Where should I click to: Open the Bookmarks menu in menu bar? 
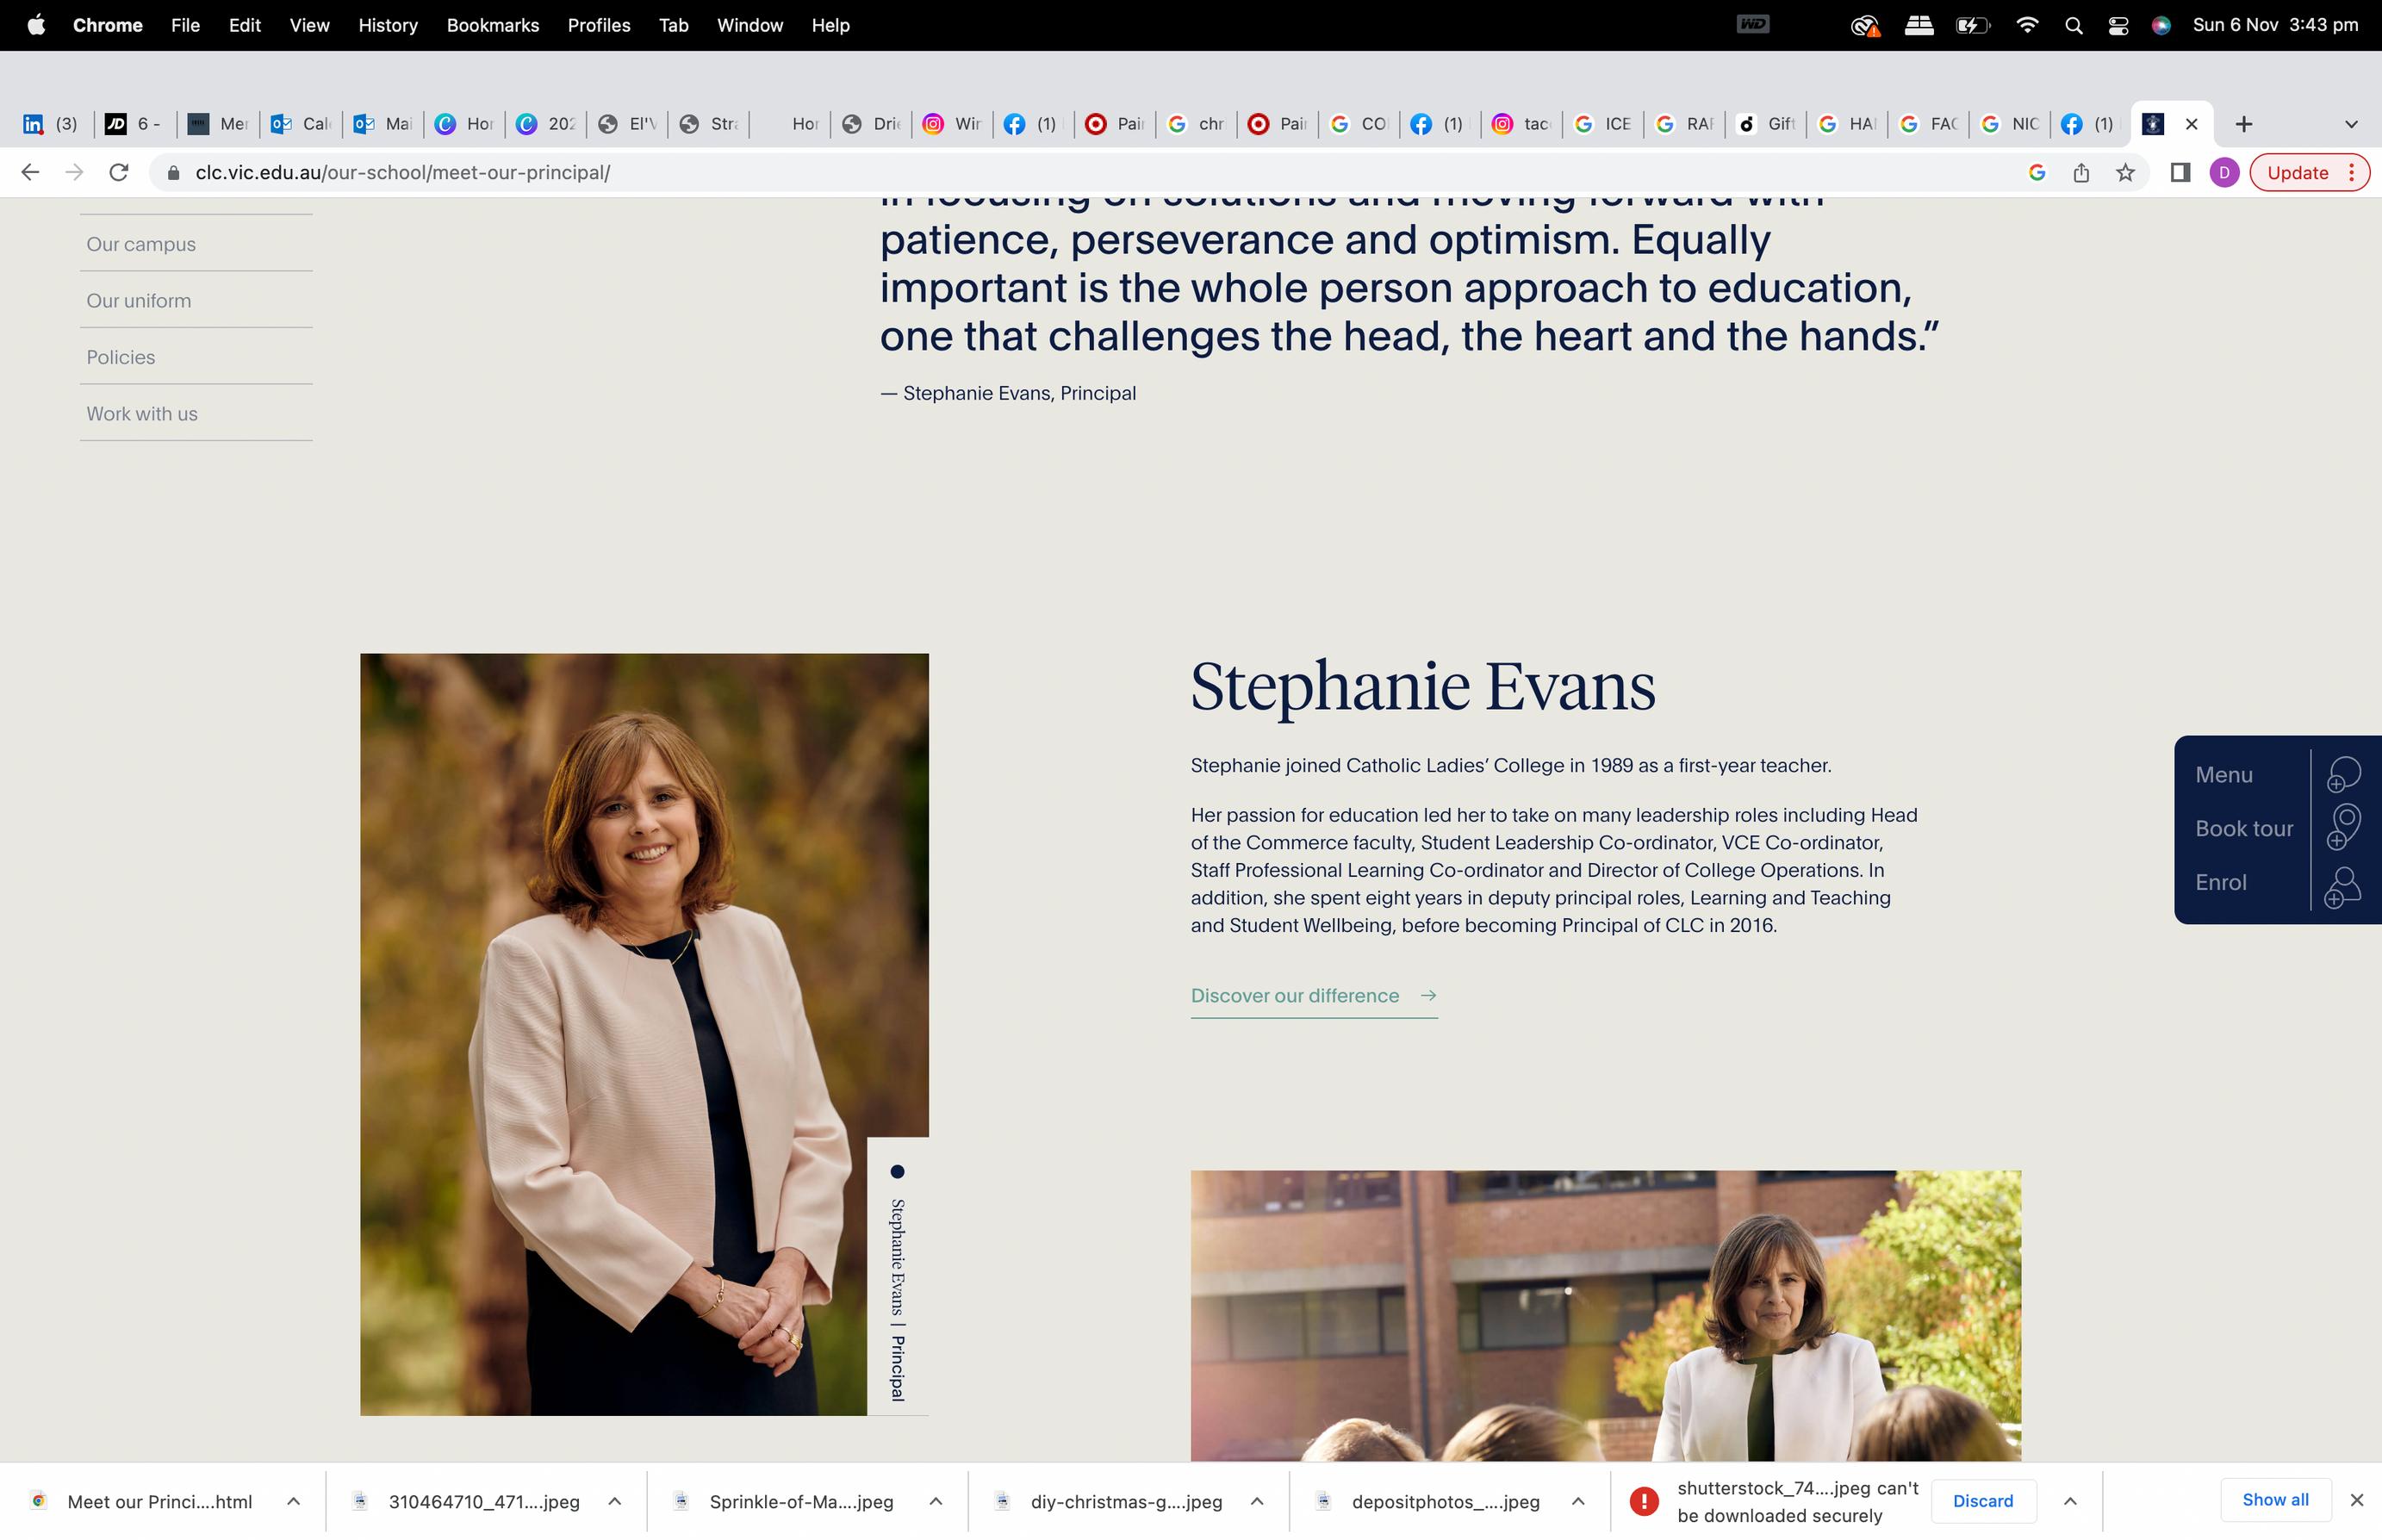[x=492, y=25]
